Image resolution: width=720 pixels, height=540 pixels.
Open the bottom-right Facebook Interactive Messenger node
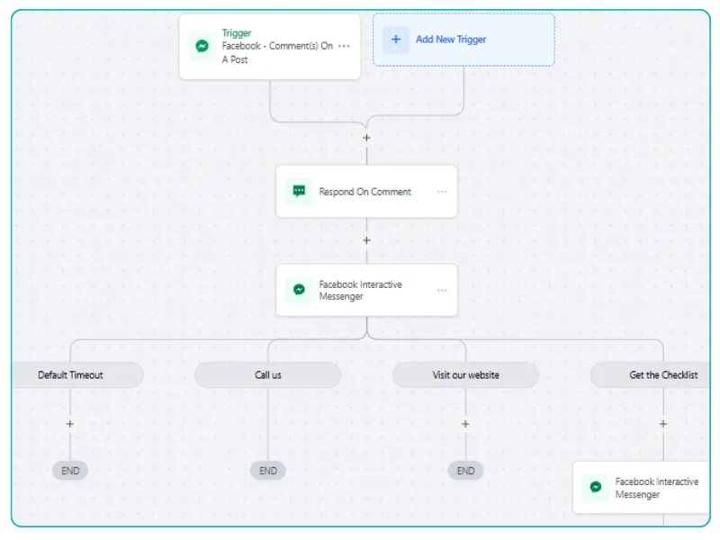642,488
